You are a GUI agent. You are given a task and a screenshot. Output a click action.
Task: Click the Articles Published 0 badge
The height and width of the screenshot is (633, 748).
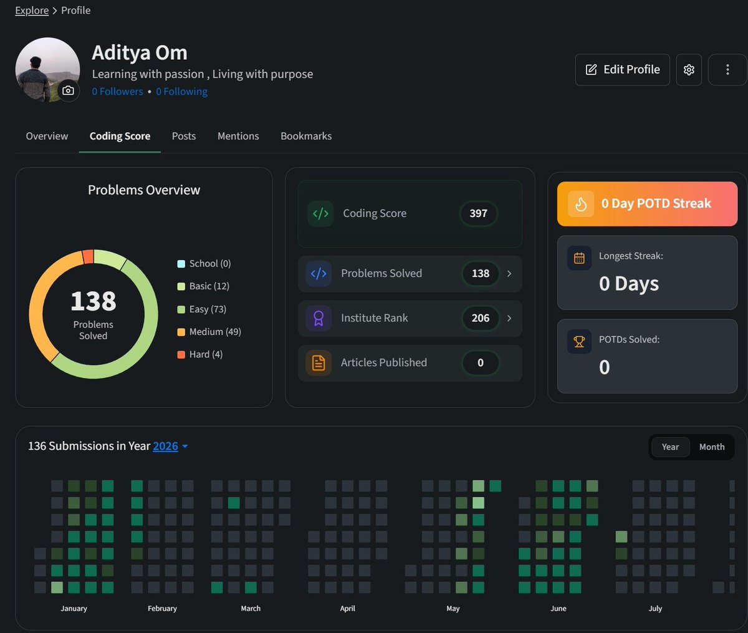tap(481, 363)
